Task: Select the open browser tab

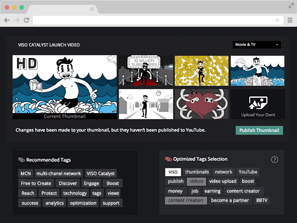Action: 62,9
